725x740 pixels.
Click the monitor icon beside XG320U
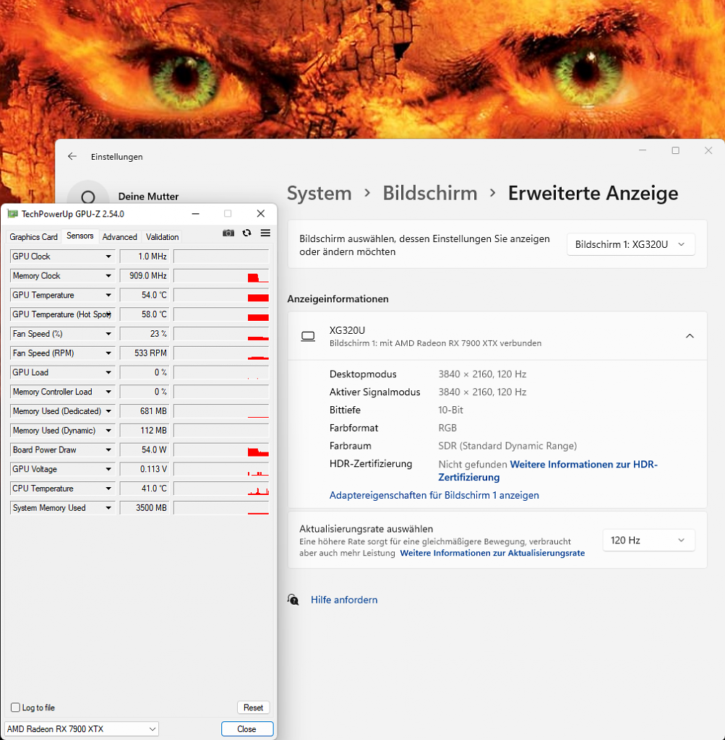click(308, 336)
